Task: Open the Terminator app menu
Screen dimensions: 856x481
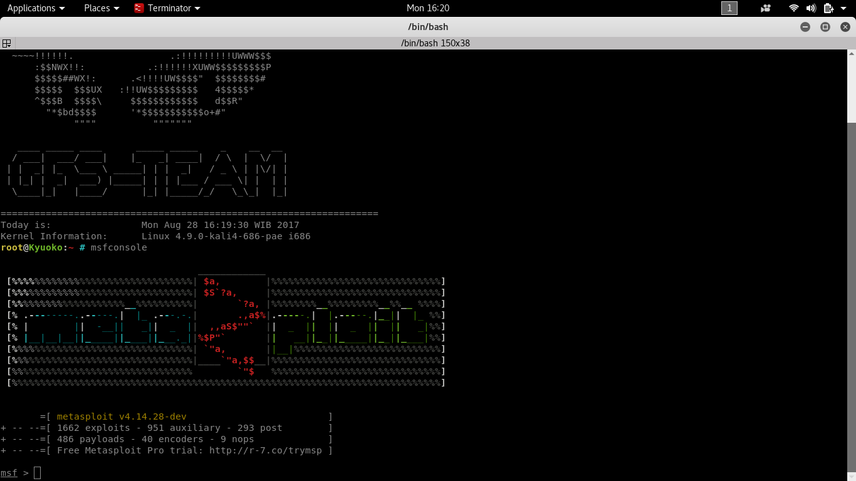Action: [x=167, y=8]
